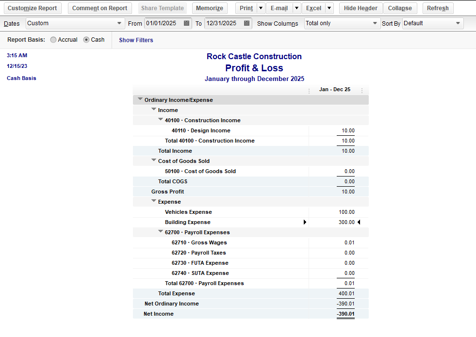
Task: Open the Excel options arrow
Action: coord(329,8)
